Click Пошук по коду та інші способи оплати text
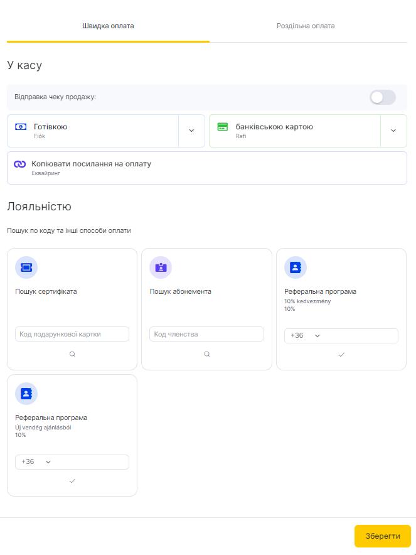The height and width of the screenshot is (555, 416). coord(69,230)
